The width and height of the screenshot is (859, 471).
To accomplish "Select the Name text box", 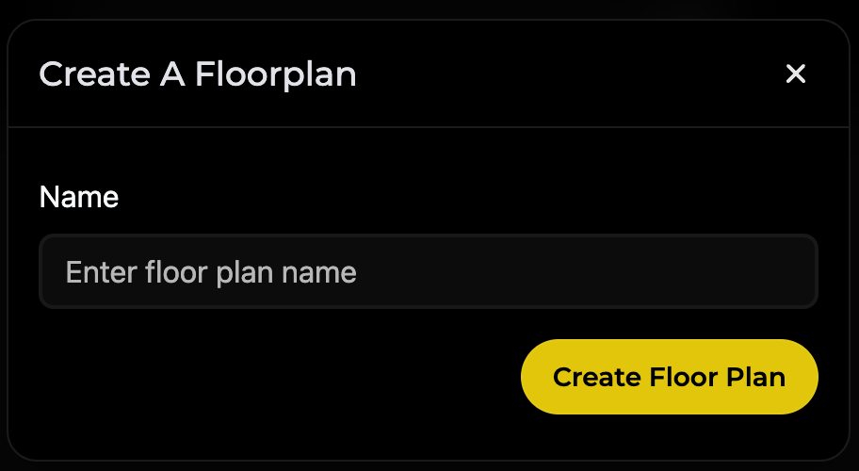I will click(429, 271).
